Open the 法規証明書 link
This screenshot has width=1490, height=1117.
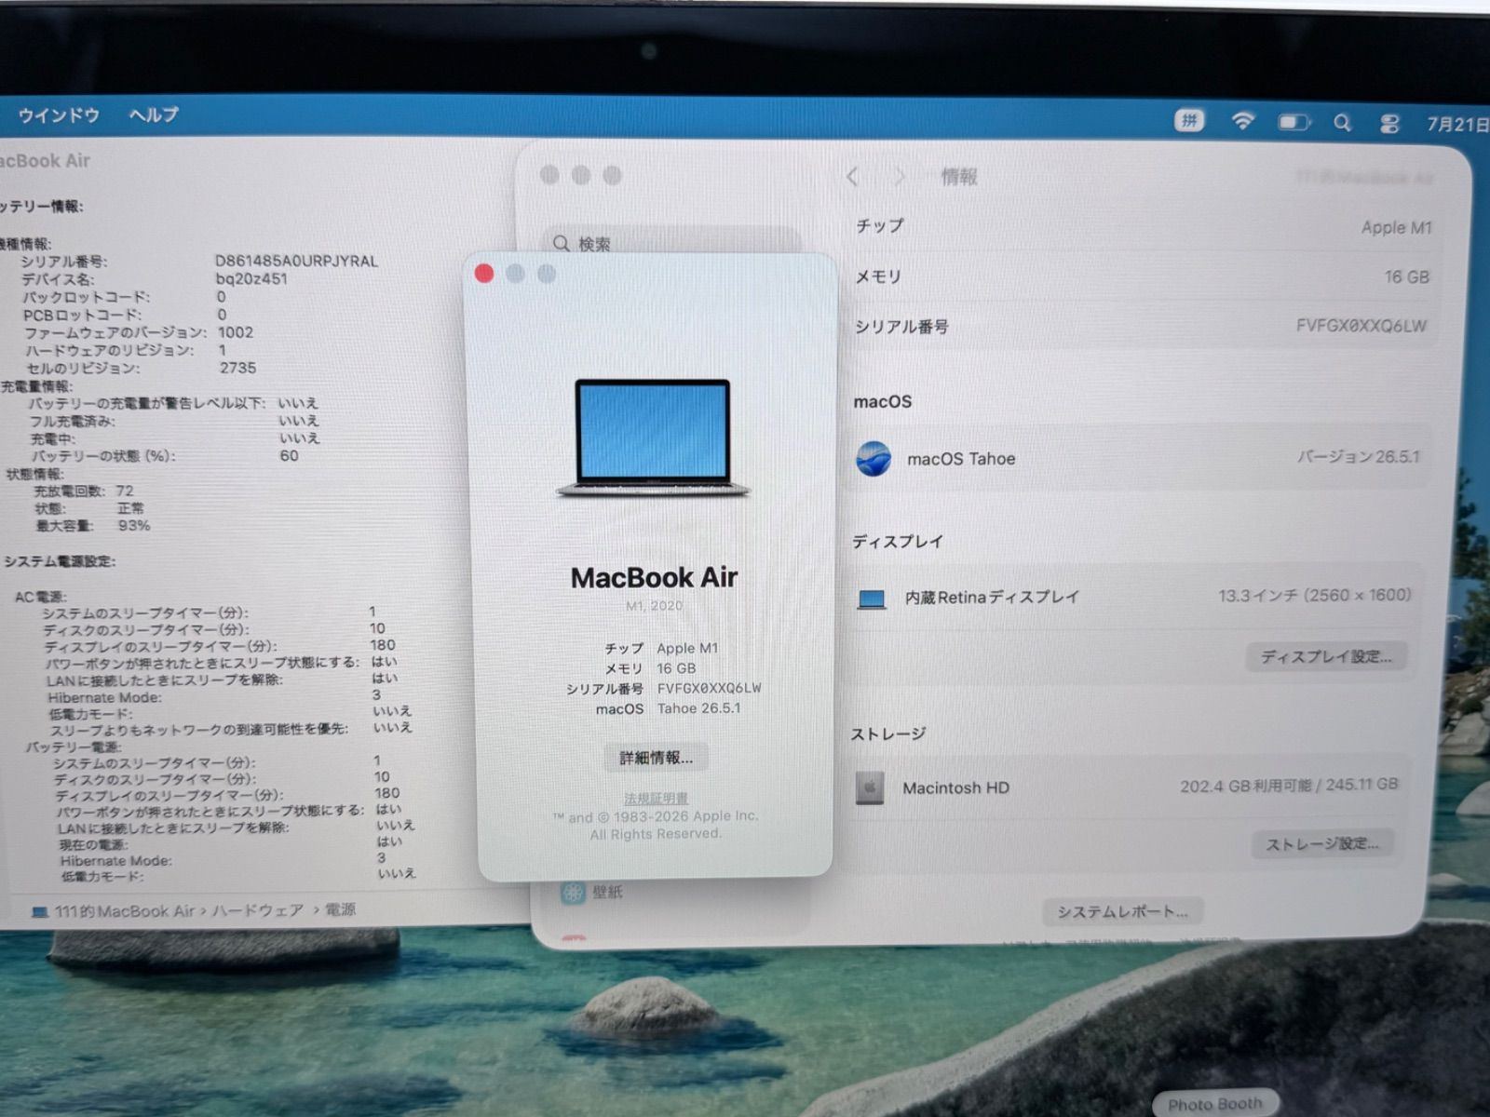(656, 799)
